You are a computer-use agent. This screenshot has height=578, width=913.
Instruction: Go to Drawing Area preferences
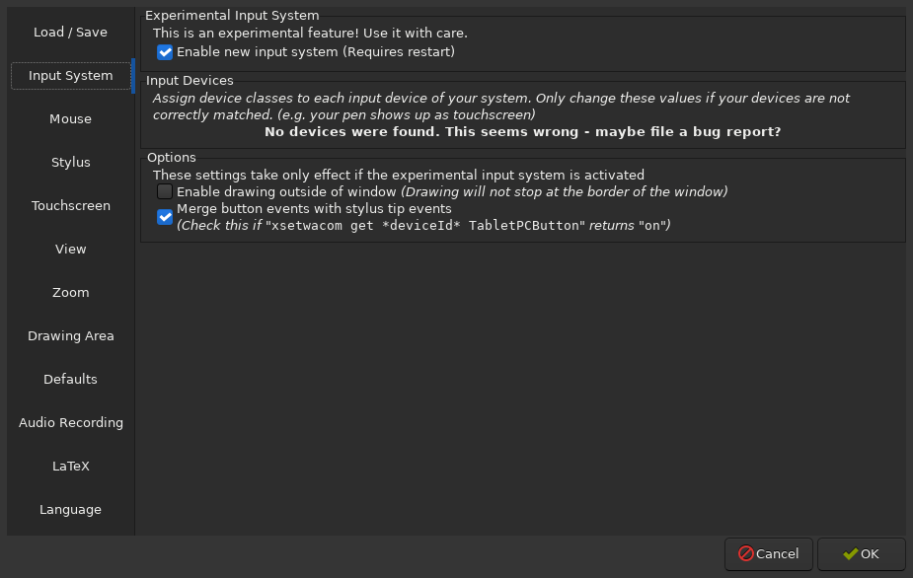pyautogui.click(x=70, y=335)
